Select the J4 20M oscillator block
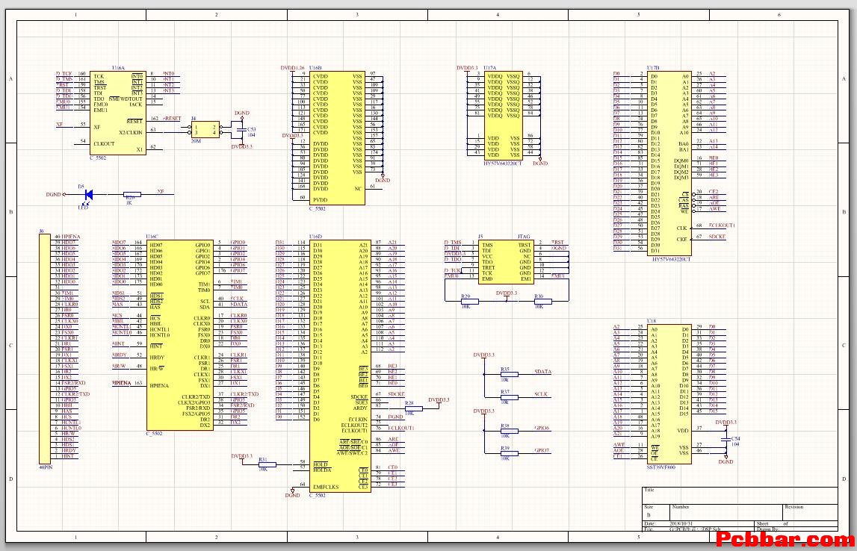This screenshot has height=551, width=857. 205,129
